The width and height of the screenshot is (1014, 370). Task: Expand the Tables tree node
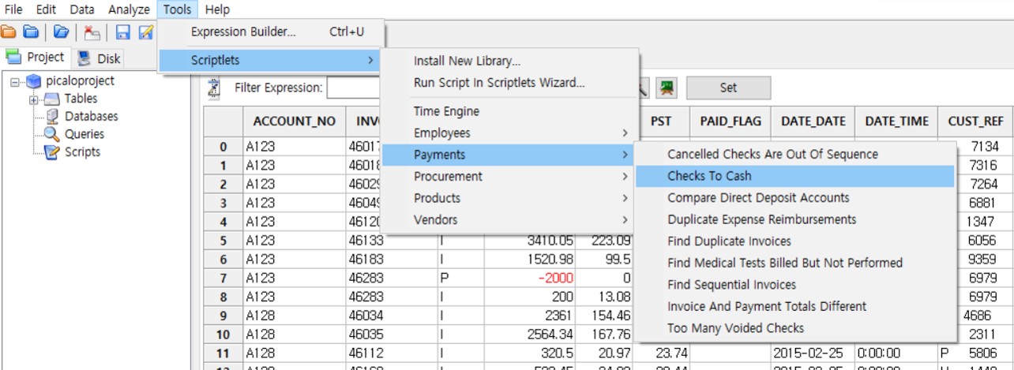(x=33, y=99)
